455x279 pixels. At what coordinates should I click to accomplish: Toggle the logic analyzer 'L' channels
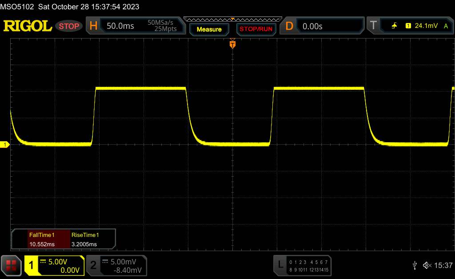point(280,265)
